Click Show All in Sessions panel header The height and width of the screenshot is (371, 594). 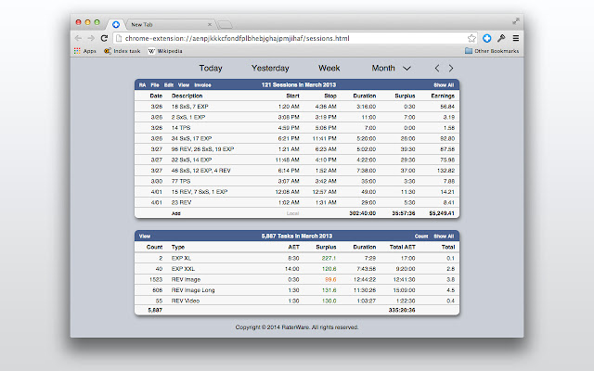[x=445, y=85]
